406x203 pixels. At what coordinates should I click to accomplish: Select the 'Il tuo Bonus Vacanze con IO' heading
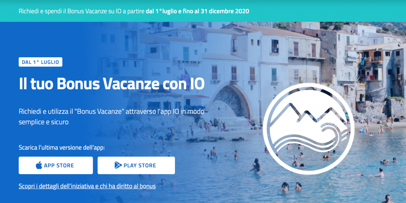point(112,84)
